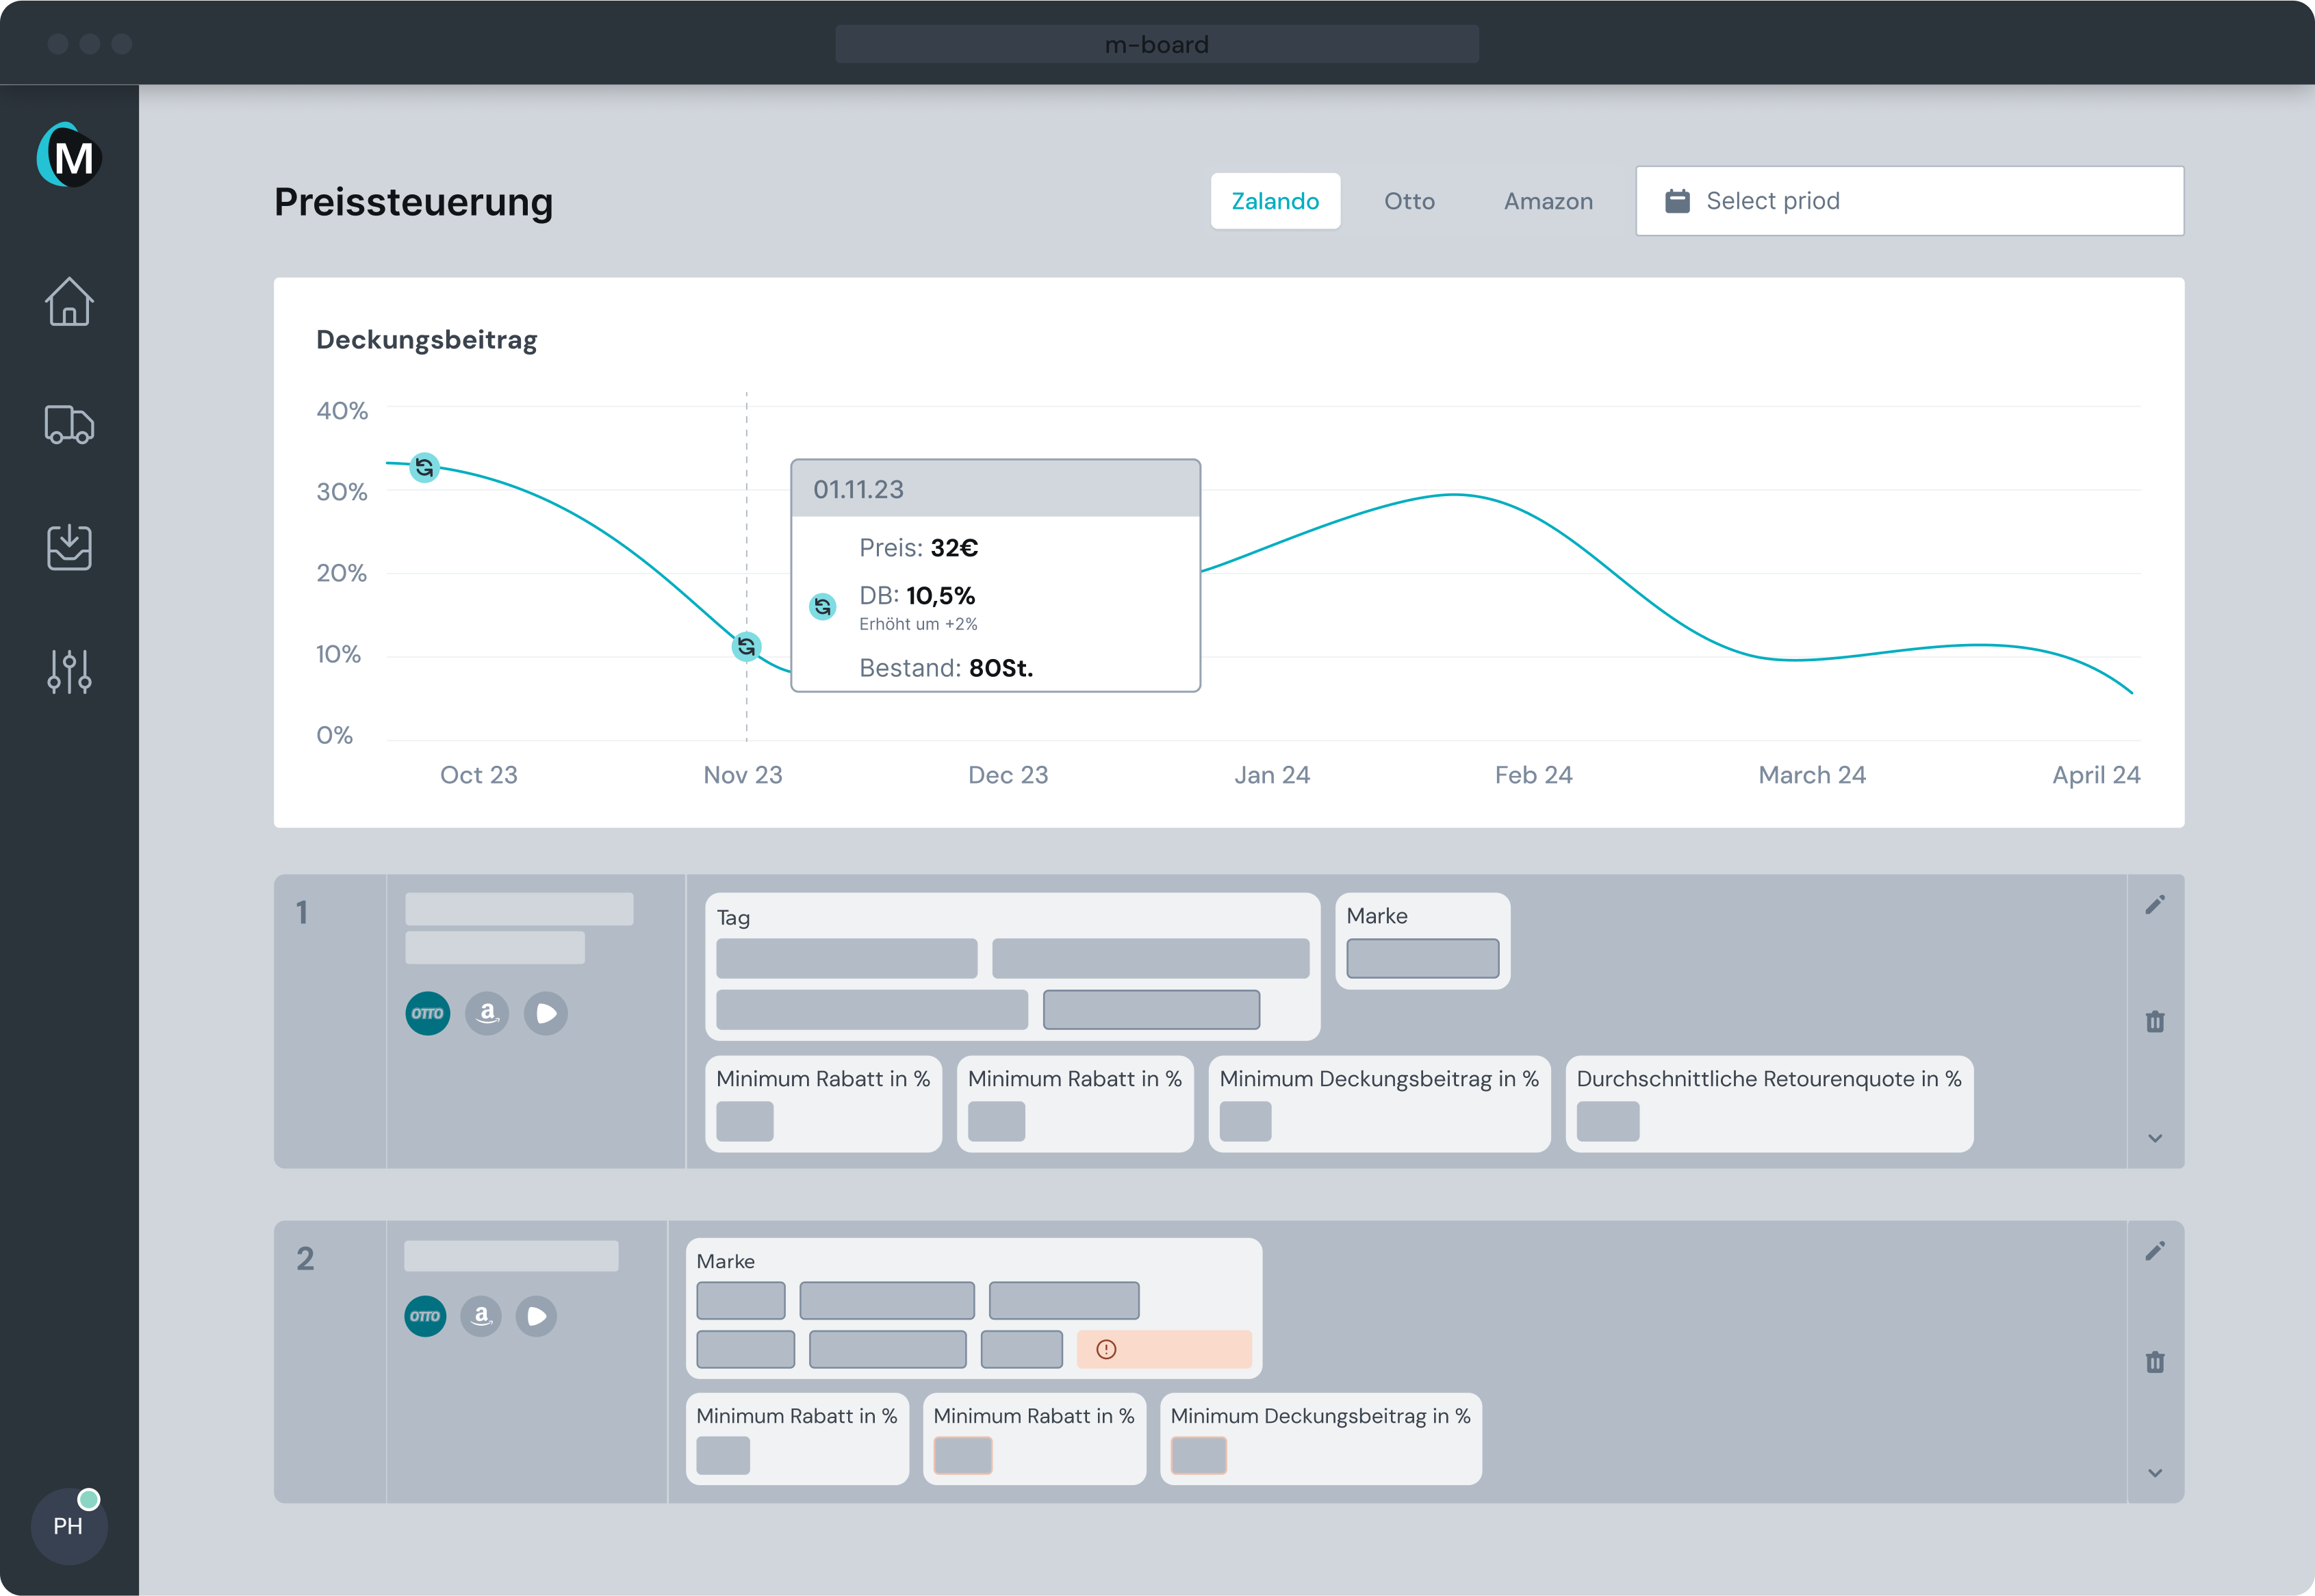Click the Dec 23 axis label

[x=1008, y=775]
